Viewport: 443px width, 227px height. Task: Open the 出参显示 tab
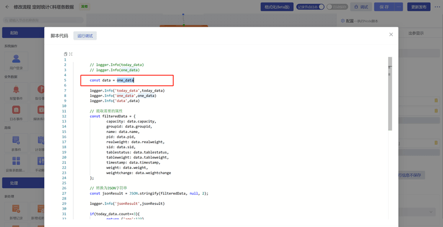416,33
